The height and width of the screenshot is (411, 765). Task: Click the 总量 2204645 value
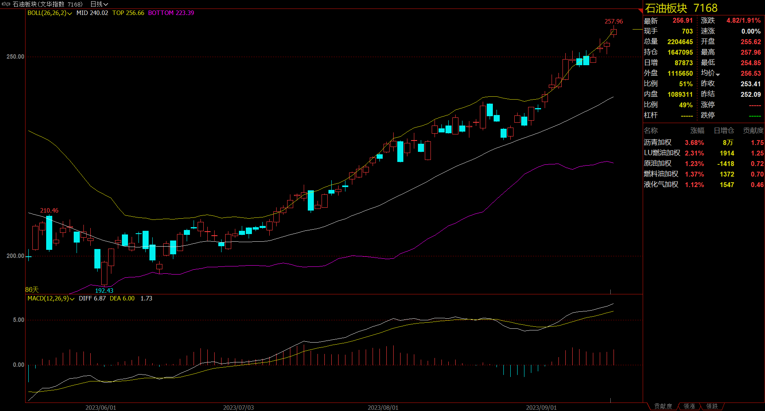(680, 42)
